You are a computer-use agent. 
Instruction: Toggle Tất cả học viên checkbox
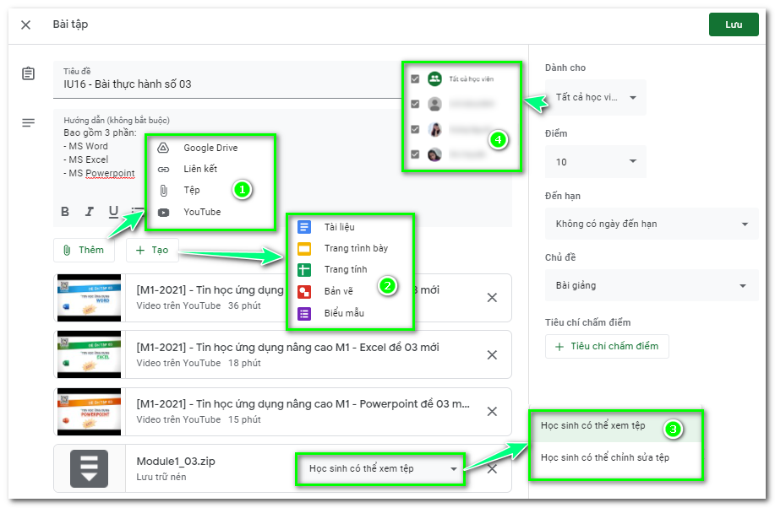point(415,78)
